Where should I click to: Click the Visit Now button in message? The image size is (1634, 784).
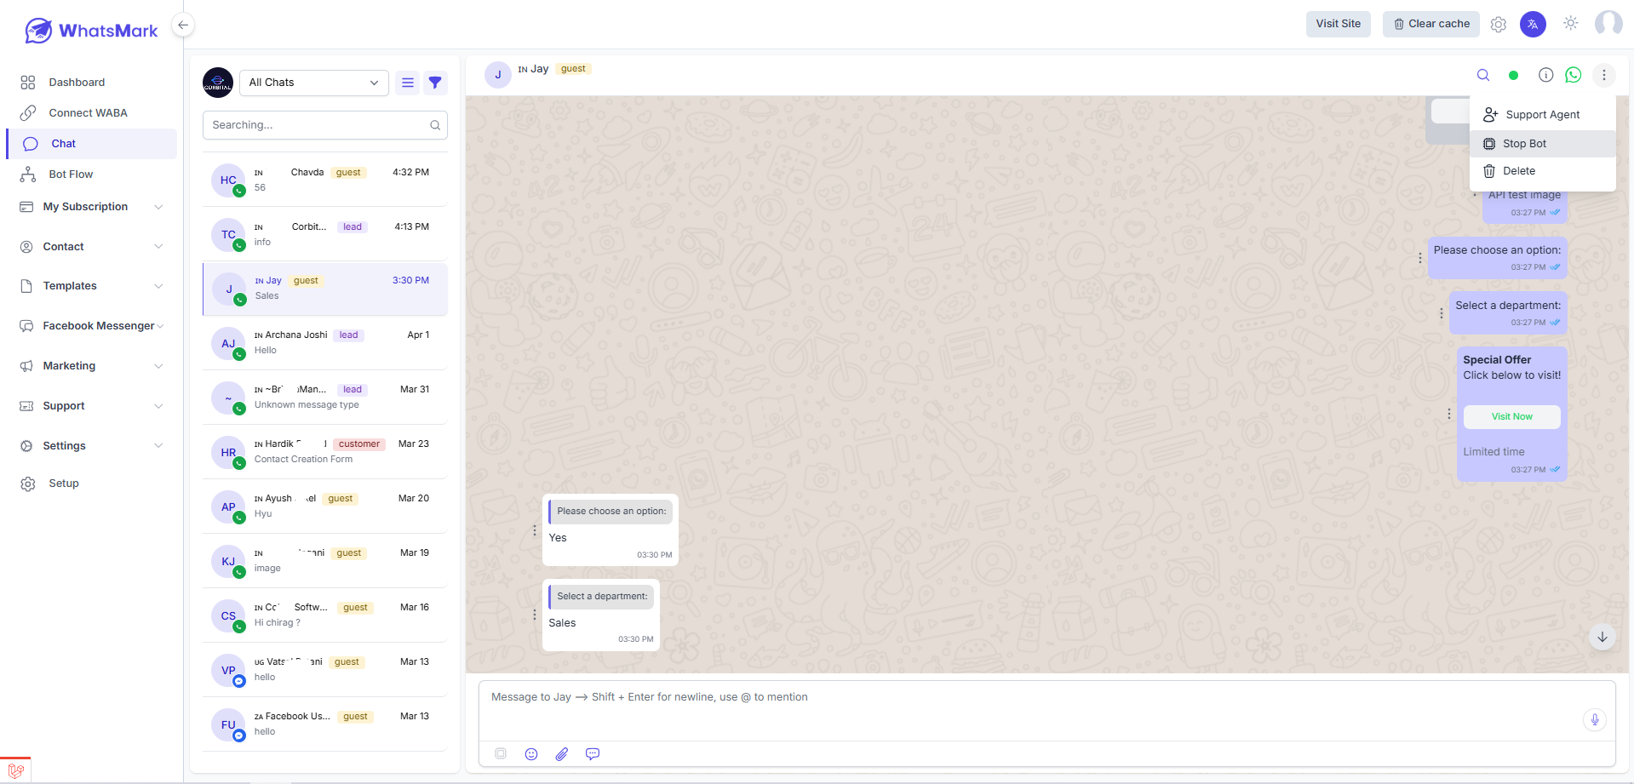1512,417
